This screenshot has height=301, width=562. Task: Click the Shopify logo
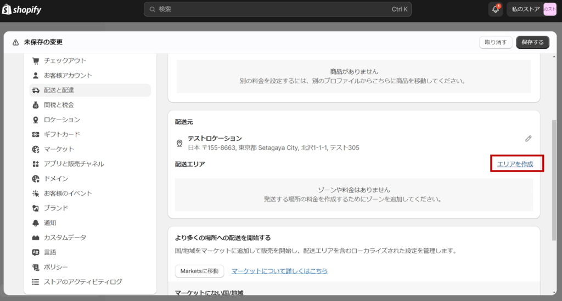click(x=21, y=9)
